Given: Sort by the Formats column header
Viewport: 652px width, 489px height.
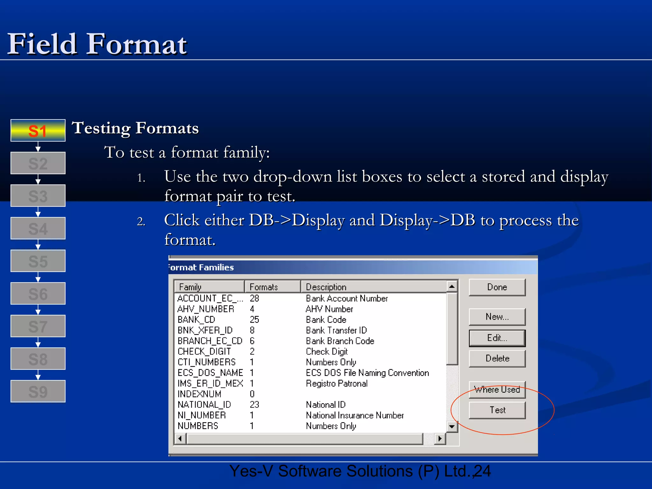Looking at the screenshot, I should [273, 287].
